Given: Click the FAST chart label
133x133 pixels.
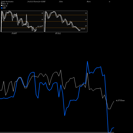Looking at the screenshot, I should pos(14,34).
